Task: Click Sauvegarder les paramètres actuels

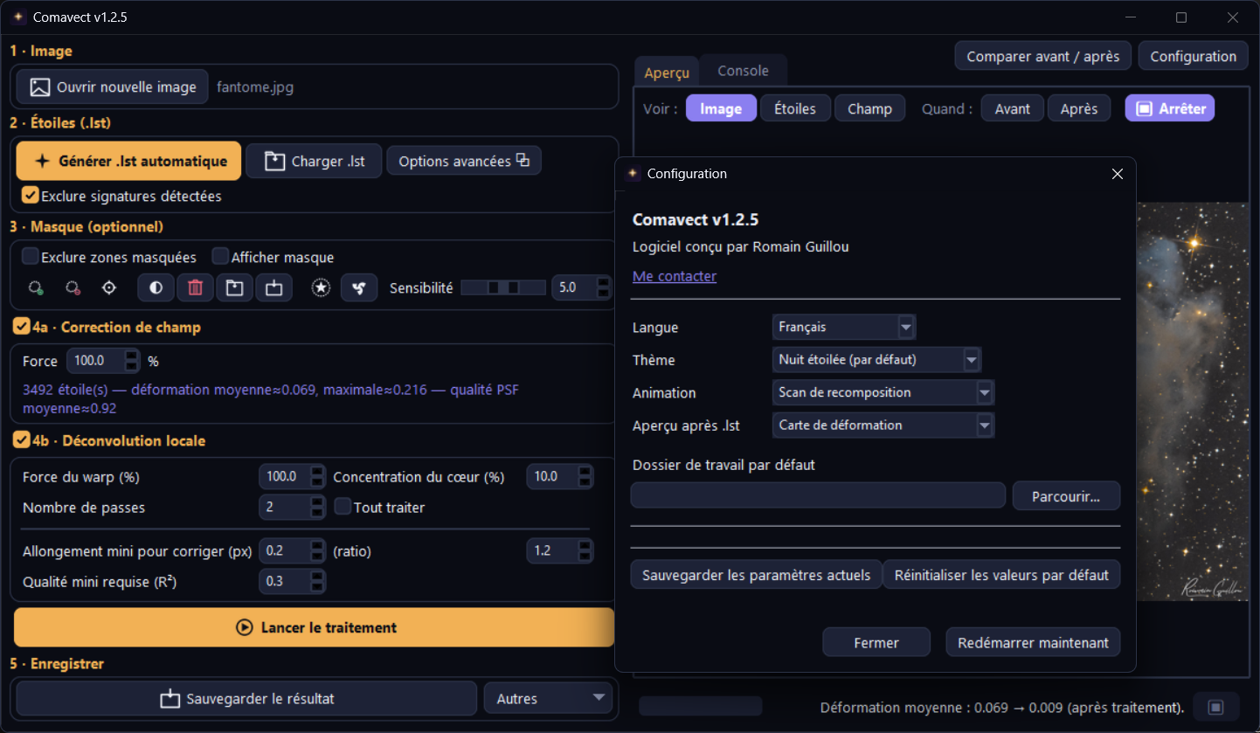Action: point(757,575)
